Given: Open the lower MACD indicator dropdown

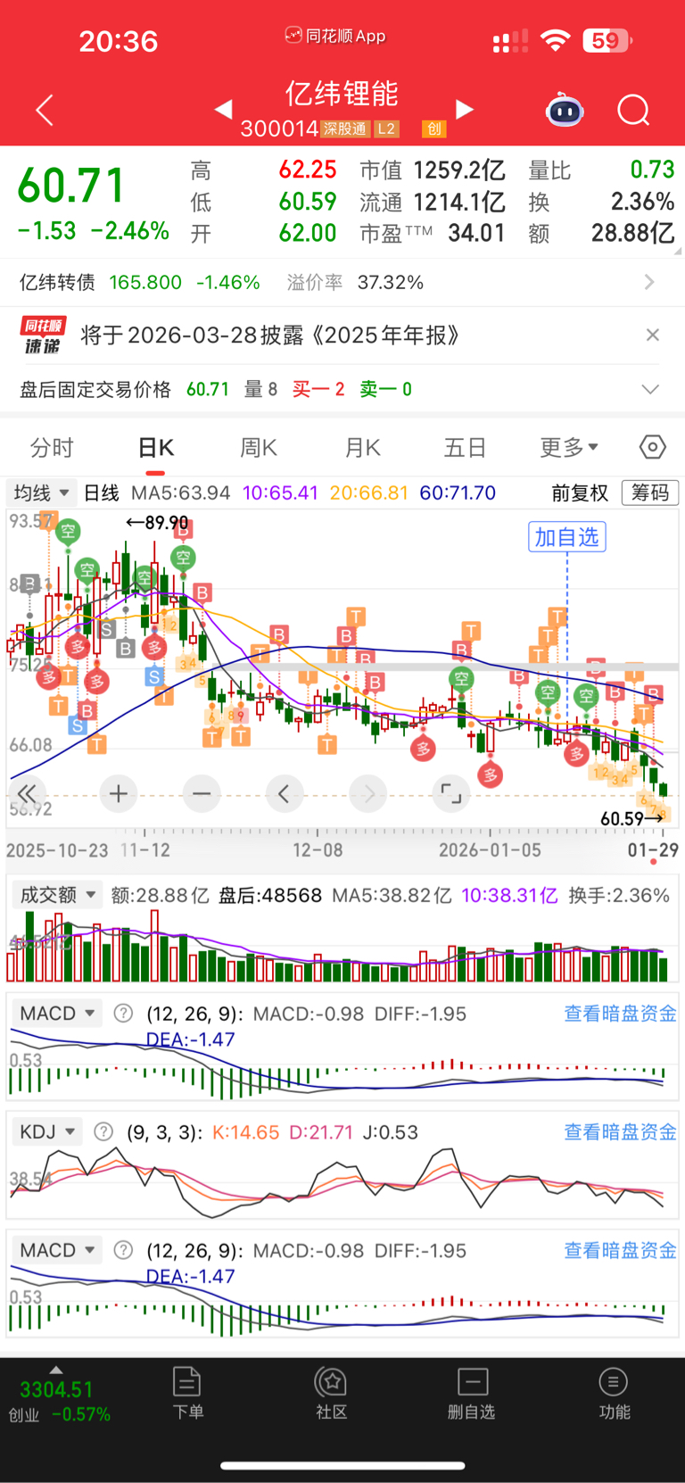Looking at the screenshot, I should [56, 1250].
